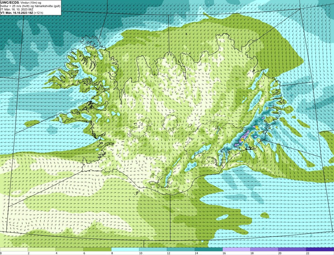Viewport: 334px width, 255px height.
Task: Click the 20–22 m/s violet legend swatch
Action: click(x=292, y=249)
